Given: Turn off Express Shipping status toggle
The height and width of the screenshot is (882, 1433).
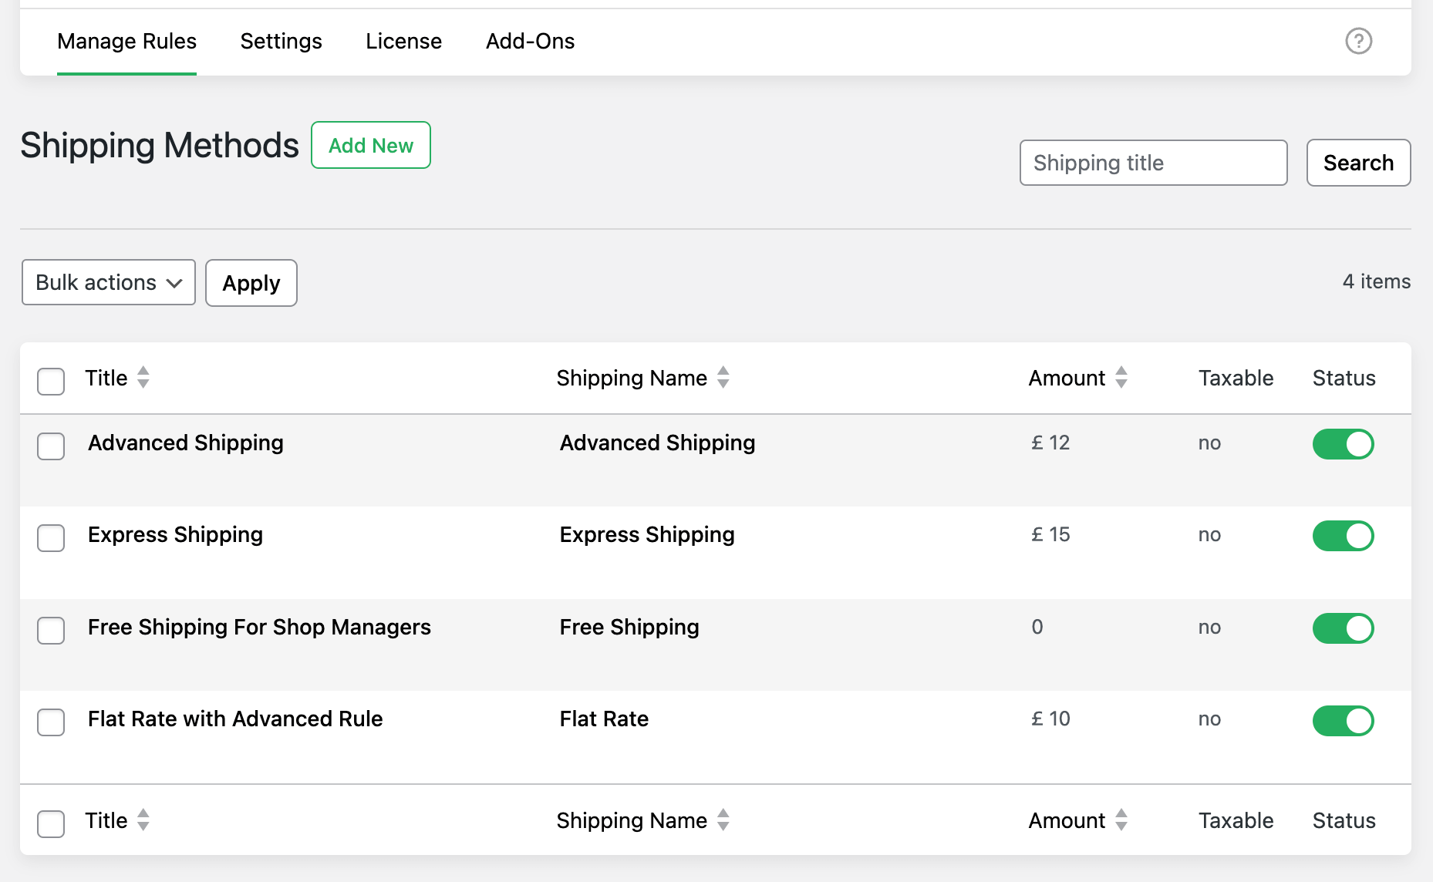Looking at the screenshot, I should [x=1343, y=536].
